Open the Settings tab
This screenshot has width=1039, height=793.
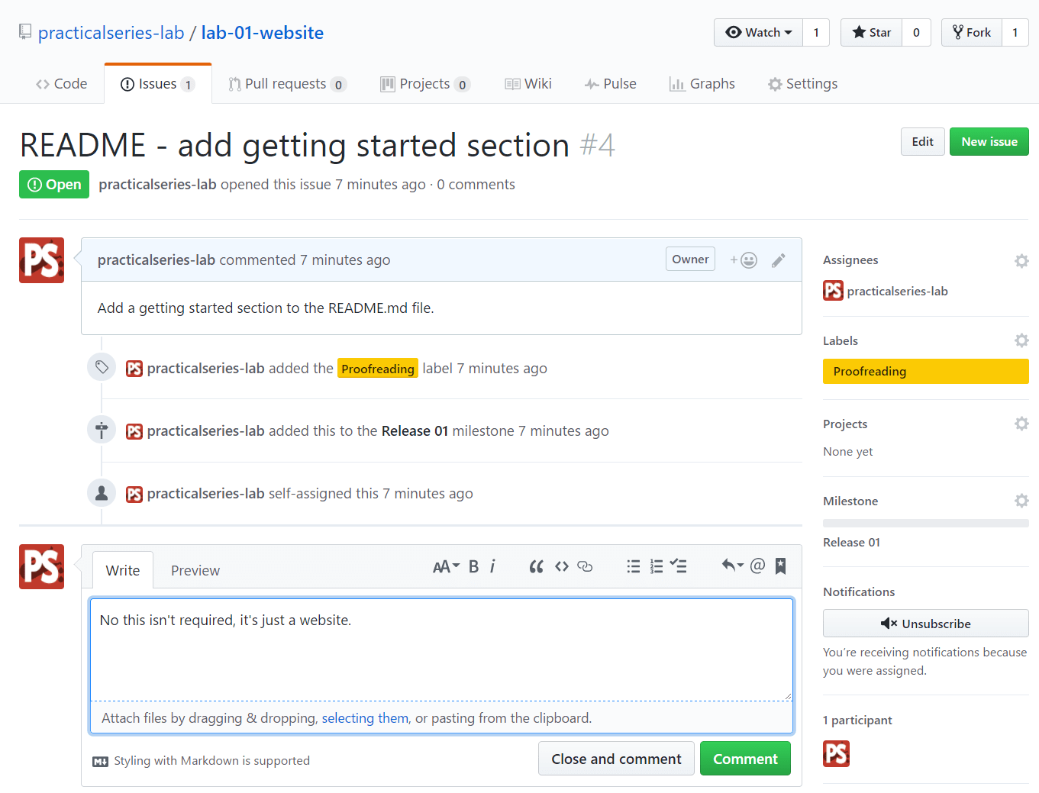(802, 84)
